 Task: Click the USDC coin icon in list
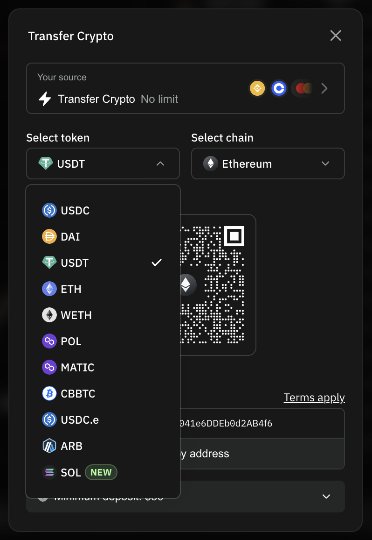click(x=49, y=210)
